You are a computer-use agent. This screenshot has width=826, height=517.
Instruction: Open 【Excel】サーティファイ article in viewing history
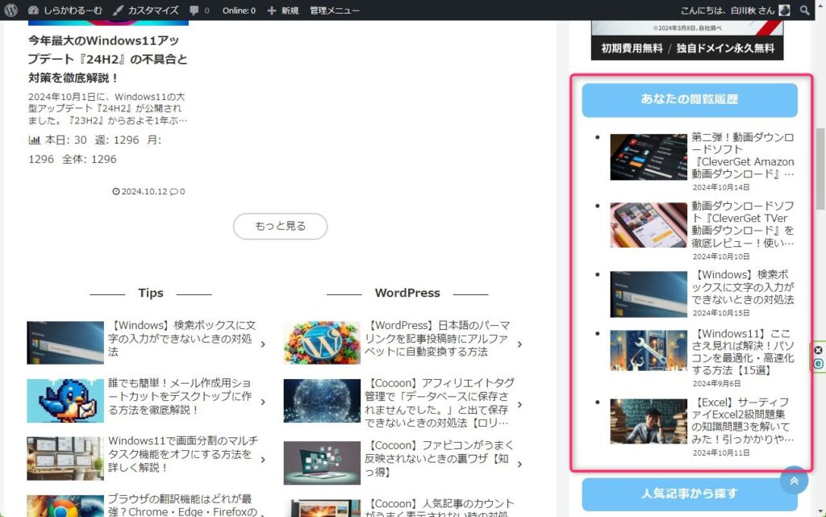[x=742, y=420]
